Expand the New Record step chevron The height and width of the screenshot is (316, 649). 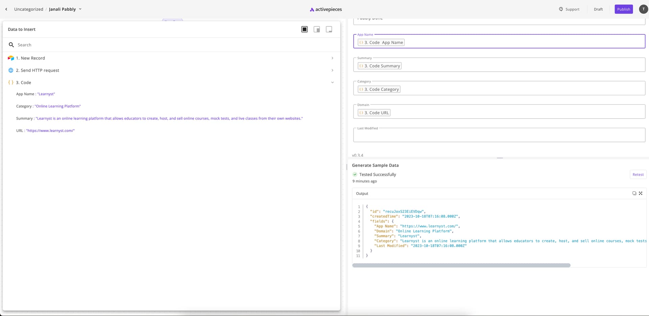(332, 58)
